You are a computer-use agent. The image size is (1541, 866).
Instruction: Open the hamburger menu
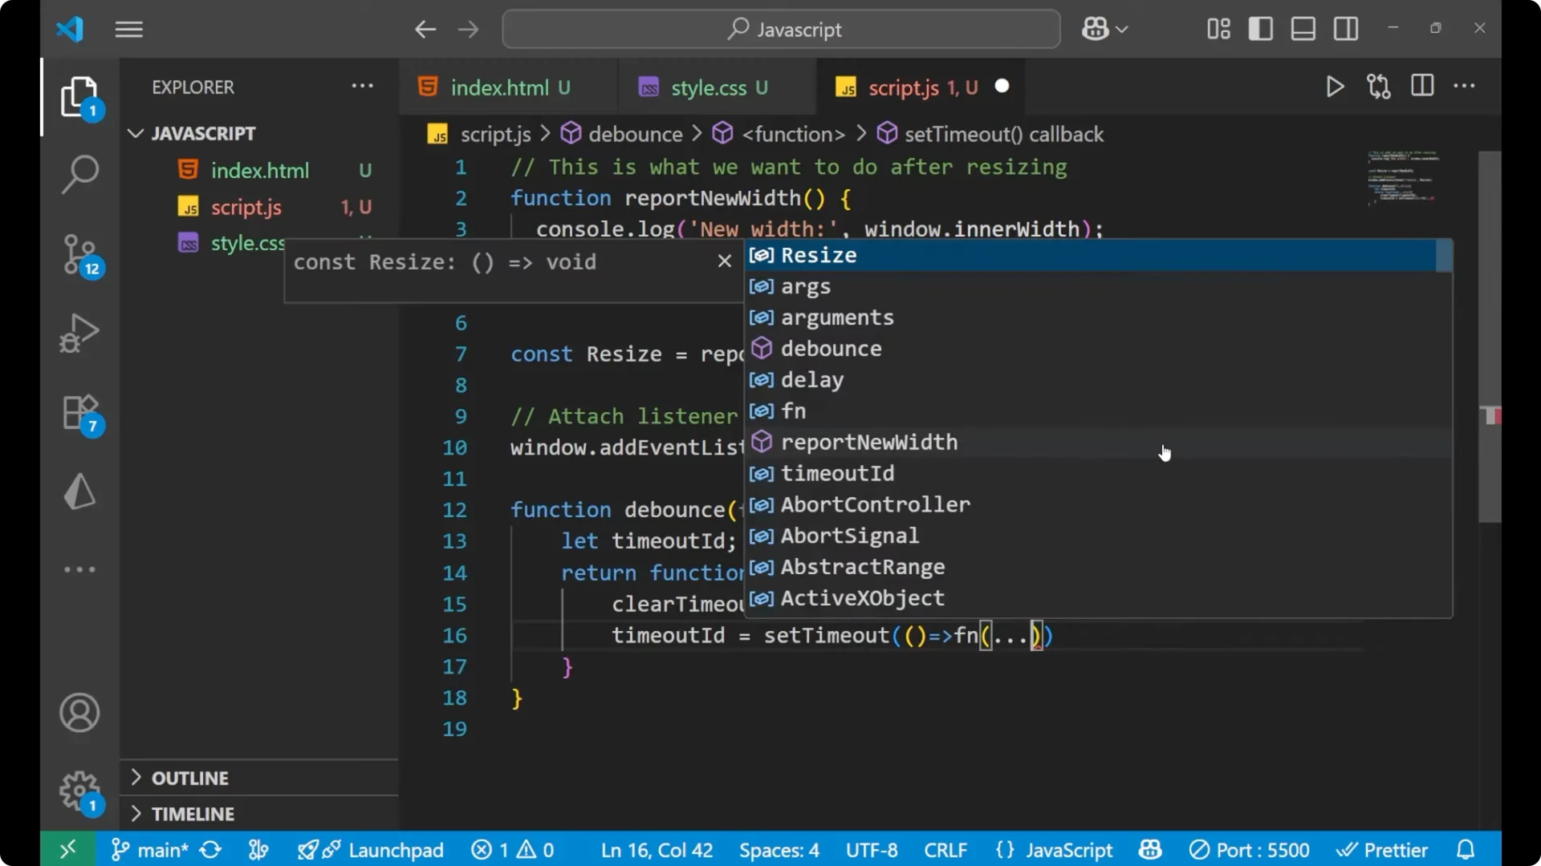coord(128,29)
